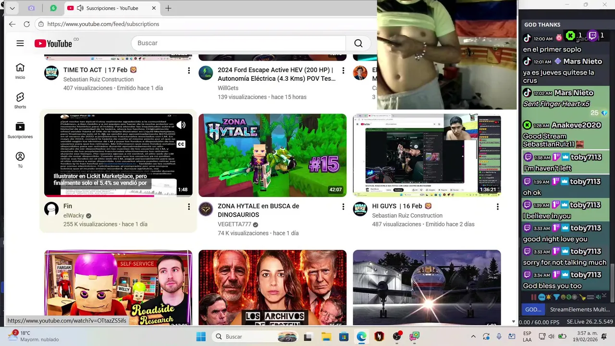Screen dimensions: 615x346
Task: Open elWacky channel avatar
Action: [x=51, y=209]
